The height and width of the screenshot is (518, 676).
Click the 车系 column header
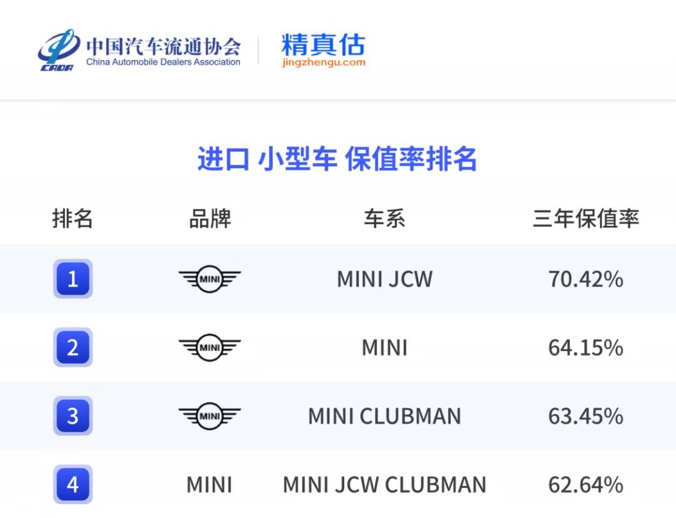(x=384, y=219)
